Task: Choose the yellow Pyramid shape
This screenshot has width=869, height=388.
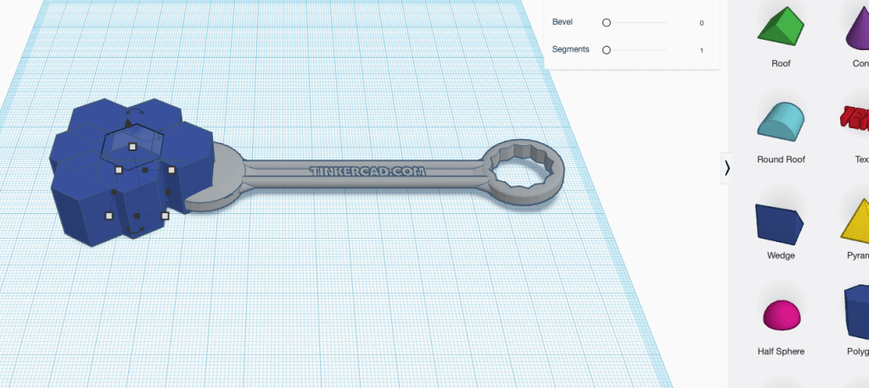Action: (855, 222)
